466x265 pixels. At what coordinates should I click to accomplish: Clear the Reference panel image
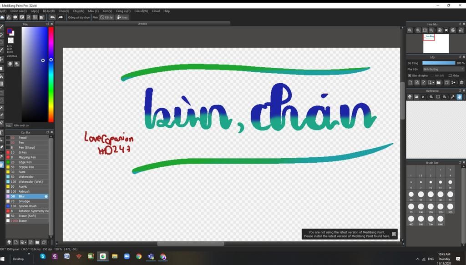[423, 97]
